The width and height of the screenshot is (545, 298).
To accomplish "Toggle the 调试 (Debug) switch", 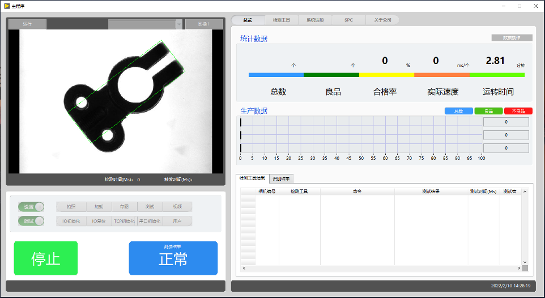I will point(31,221).
